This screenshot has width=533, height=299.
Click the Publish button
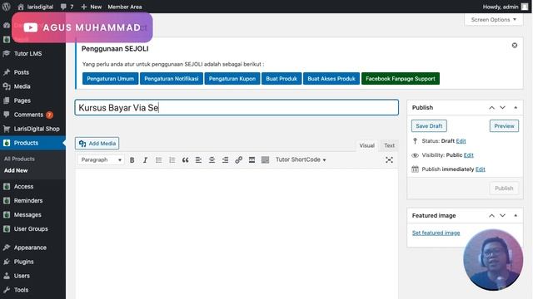click(504, 189)
